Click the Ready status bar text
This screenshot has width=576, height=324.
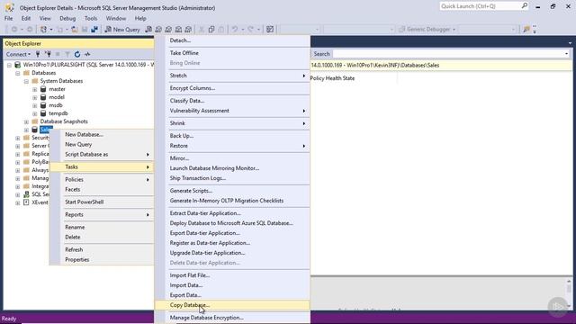click(9, 319)
